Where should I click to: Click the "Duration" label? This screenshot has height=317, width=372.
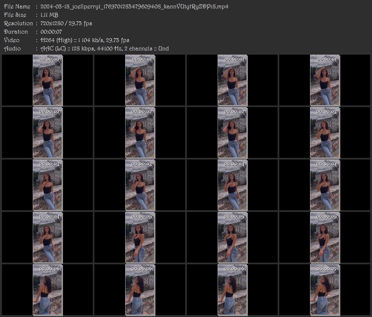point(16,32)
